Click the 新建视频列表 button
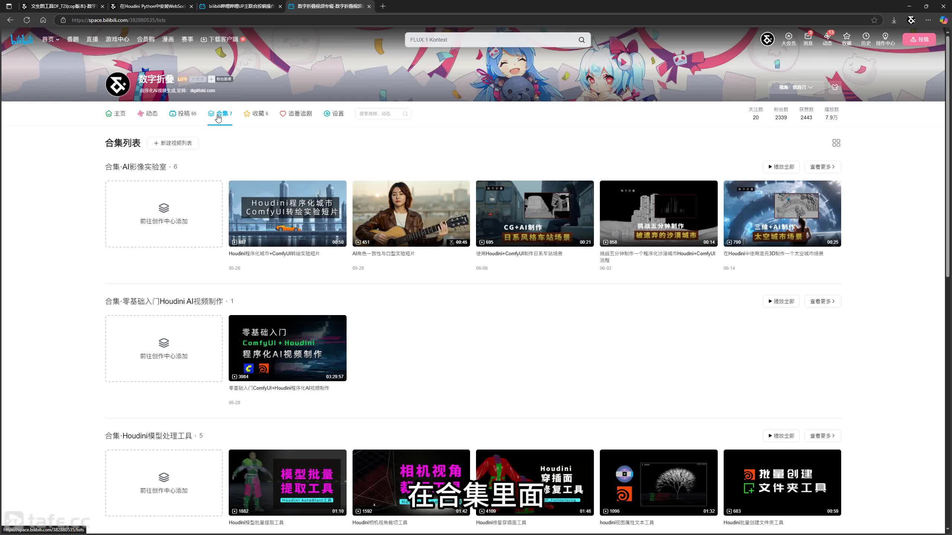952x535 pixels. coord(173,143)
